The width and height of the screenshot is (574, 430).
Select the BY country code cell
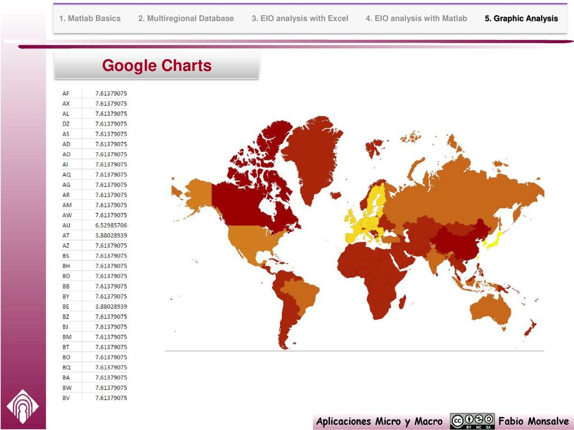pyautogui.click(x=66, y=297)
